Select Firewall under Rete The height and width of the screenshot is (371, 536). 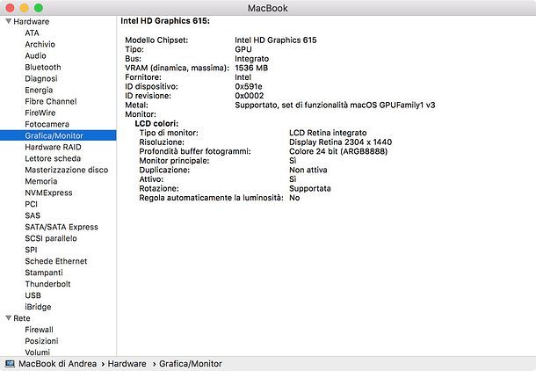click(x=39, y=330)
